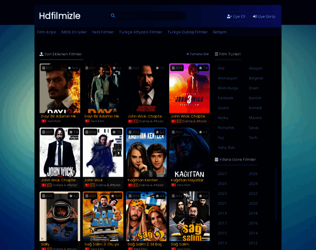Image resolution: width=316 pixels, height=250 pixels.
Task: Click the Film Türleri list icon
Action: 217,54
